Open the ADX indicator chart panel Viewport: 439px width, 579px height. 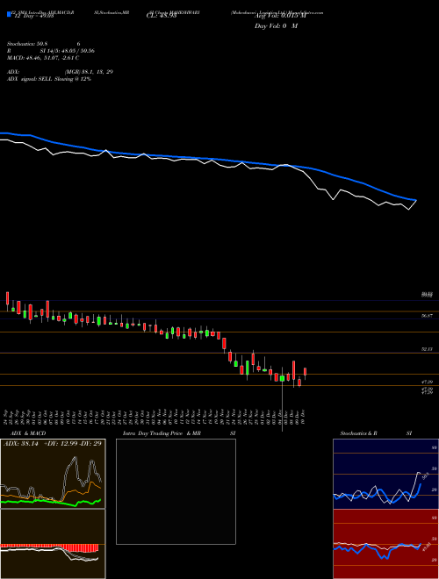tap(53, 474)
